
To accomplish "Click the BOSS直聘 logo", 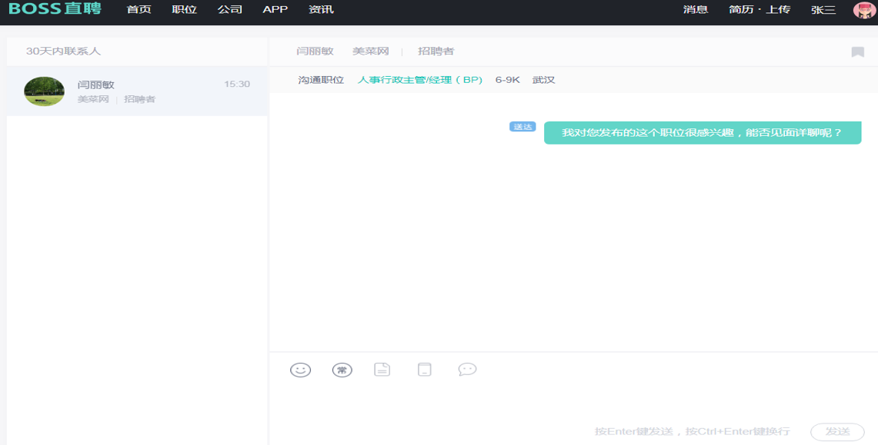I will pyautogui.click(x=55, y=10).
